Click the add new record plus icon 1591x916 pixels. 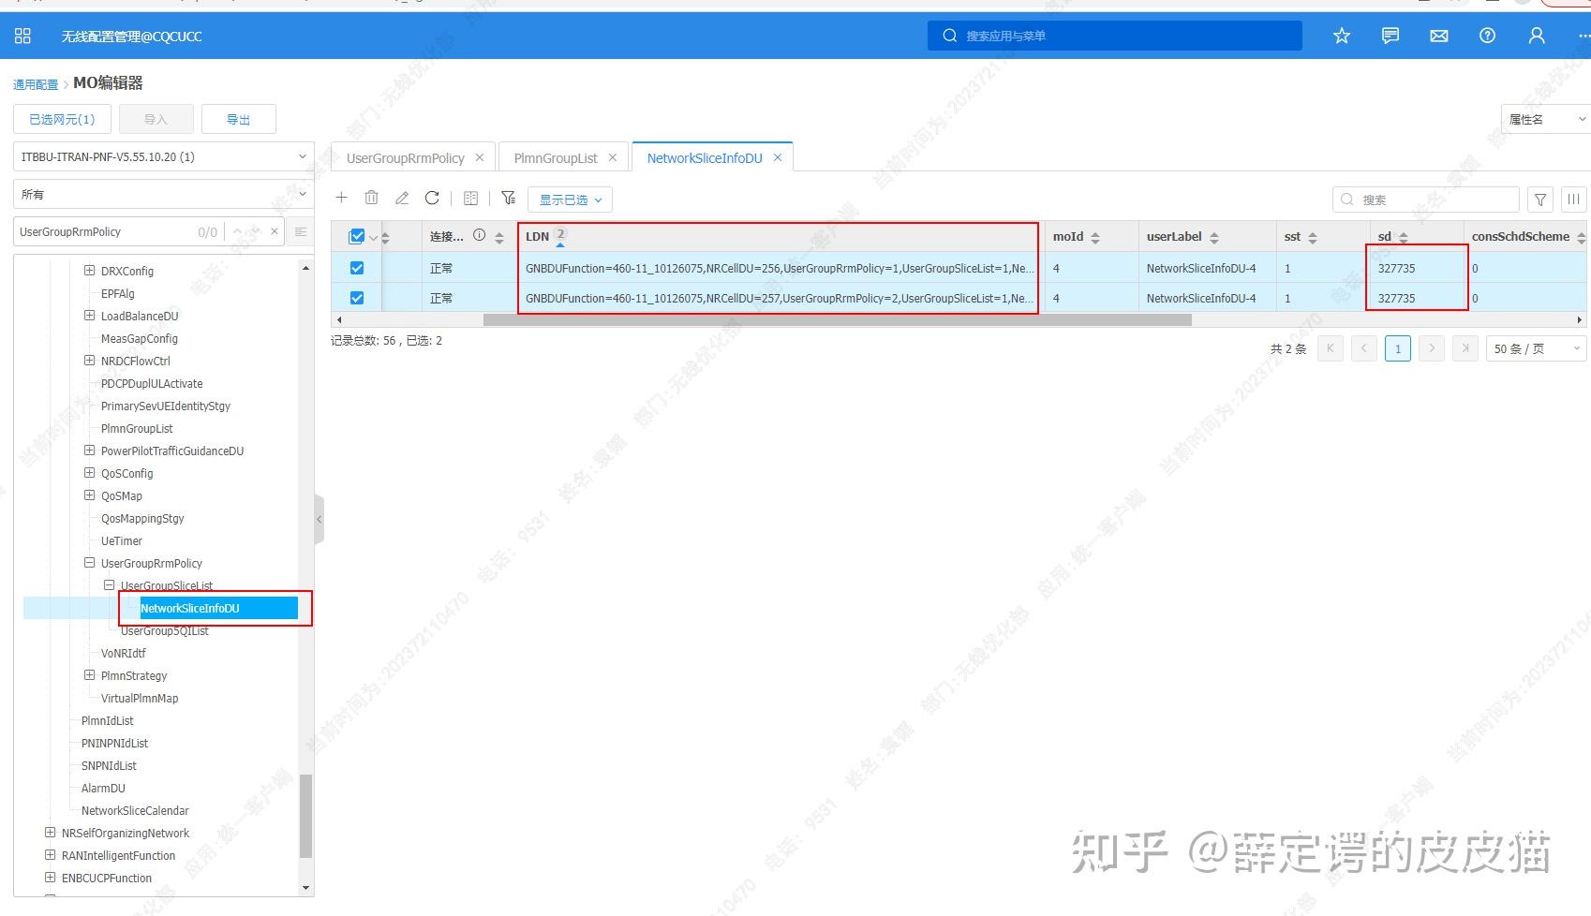[x=341, y=198]
